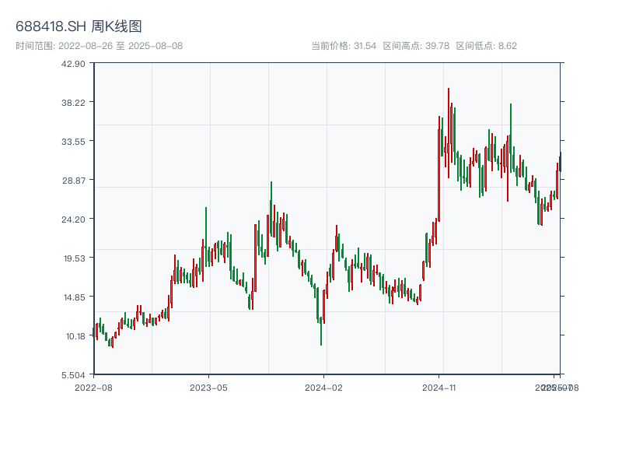Image resolution: width=622 pixels, height=467 pixels.
Task: Click the 当前价格 31.54 label
Action: point(343,46)
